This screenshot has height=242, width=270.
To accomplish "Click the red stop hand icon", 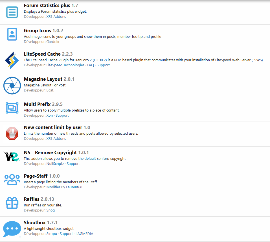I will 12,133.
